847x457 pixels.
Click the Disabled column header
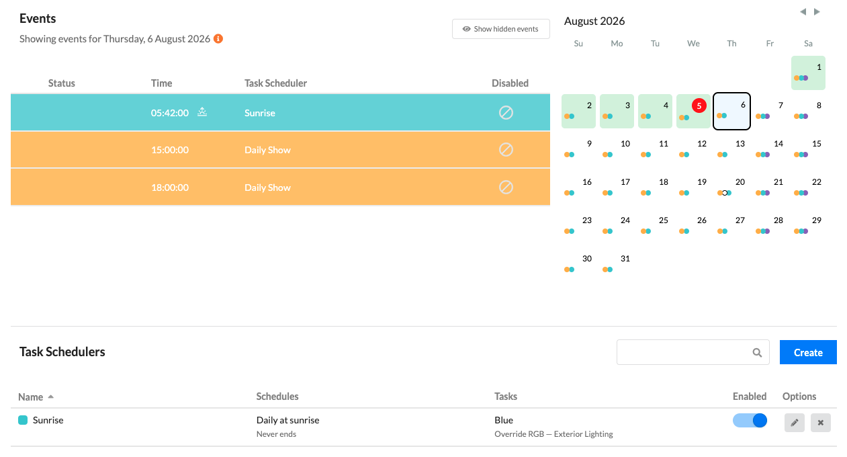(510, 83)
